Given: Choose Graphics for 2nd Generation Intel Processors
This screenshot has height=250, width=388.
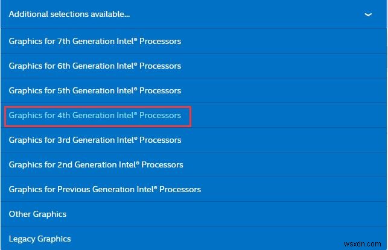Looking at the screenshot, I should [194, 164].
